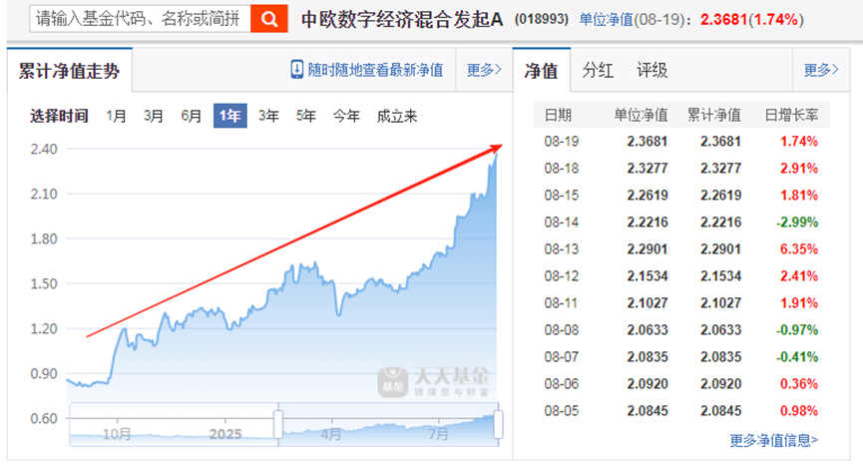
Task: Click the 08-07 date row
Action: pos(681,357)
